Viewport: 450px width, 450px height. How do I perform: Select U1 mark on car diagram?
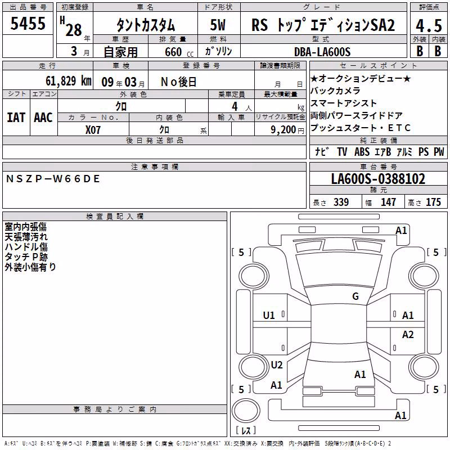pyautogui.click(x=269, y=316)
